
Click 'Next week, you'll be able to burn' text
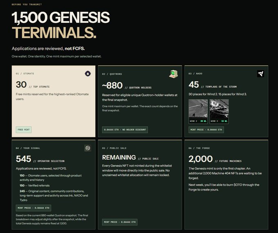coord(224,187)
